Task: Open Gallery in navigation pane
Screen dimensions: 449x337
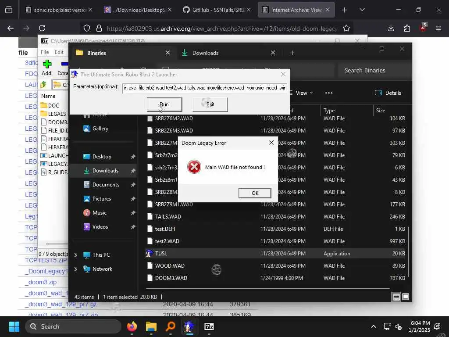Action: click(100, 129)
